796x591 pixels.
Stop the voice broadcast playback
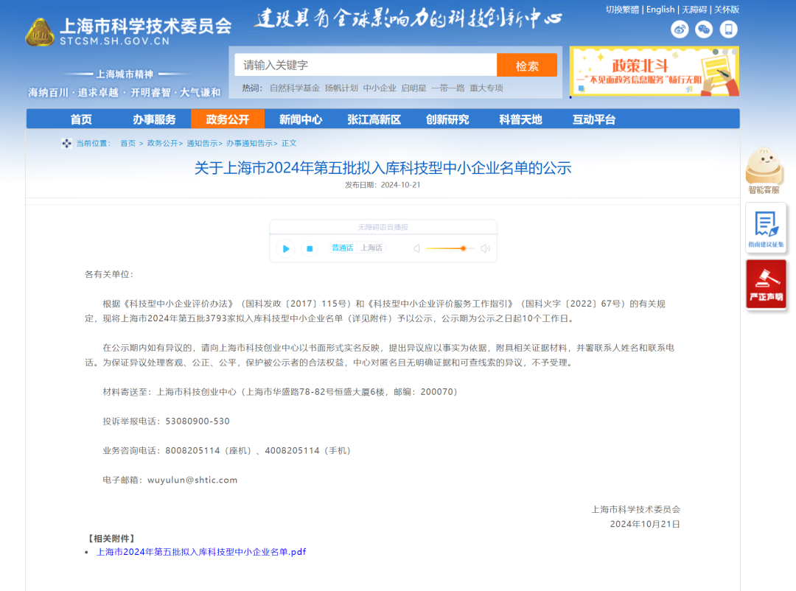click(x=310, y=248)
